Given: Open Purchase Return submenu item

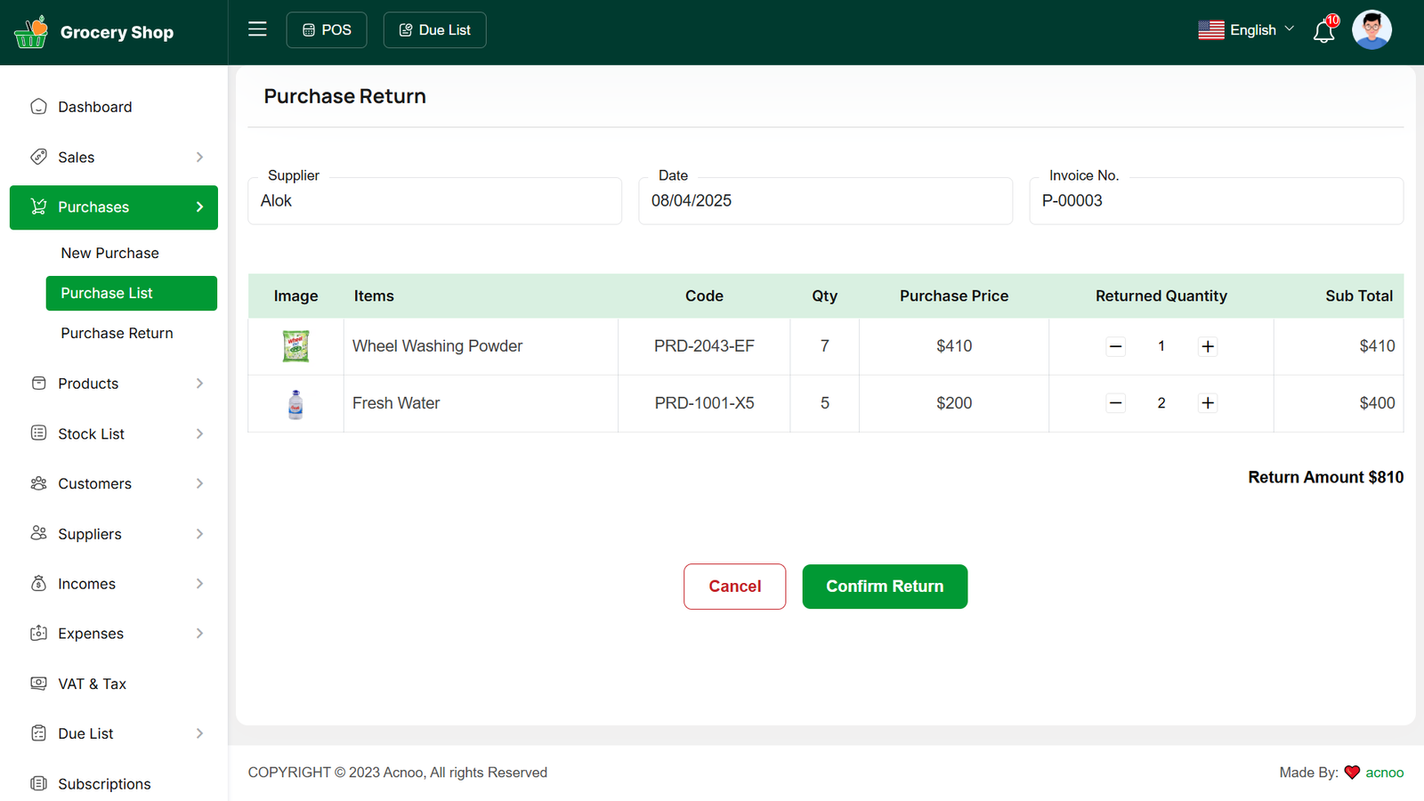Looking at the screenshot, I should 117,333.
